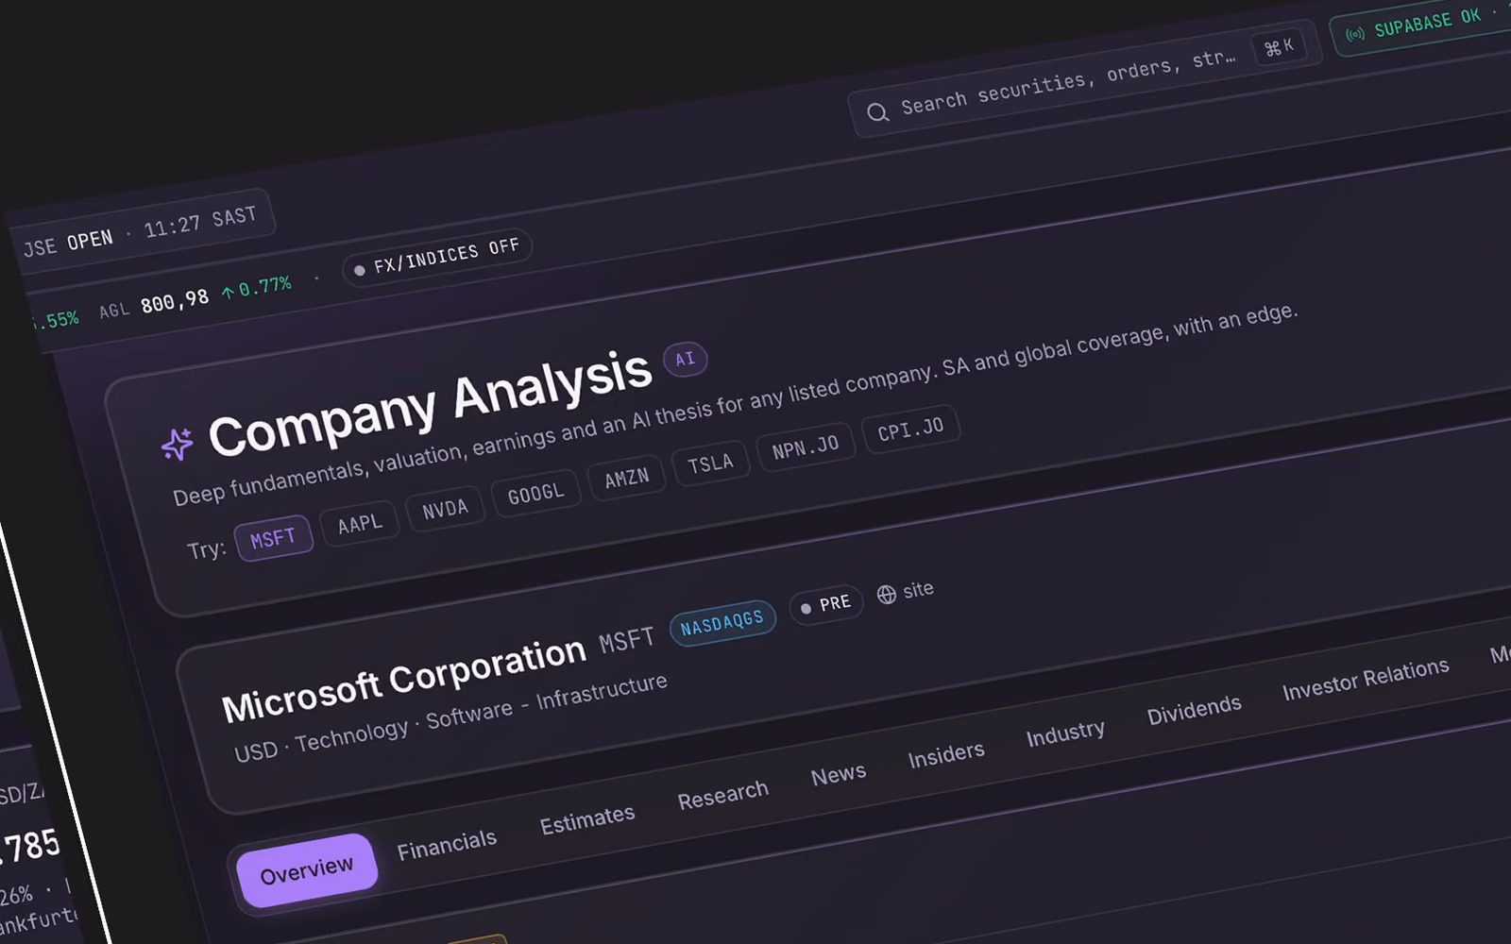The width and height of the screenshot is (1511, 944).
Task: Switch to the Overview tab
Action: pyautogui.click(x=307, y=870)
